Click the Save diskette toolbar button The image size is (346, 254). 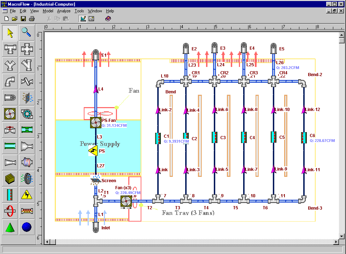point(23,19)
